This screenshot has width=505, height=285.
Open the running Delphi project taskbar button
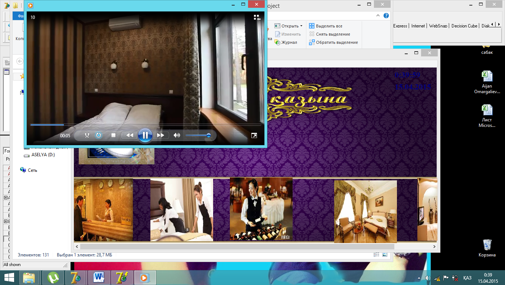click(122, 278)
